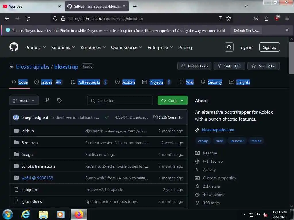294x220 pixels.
Task: Switch to the Code repository tab
Action: click(x=20, y=82)
